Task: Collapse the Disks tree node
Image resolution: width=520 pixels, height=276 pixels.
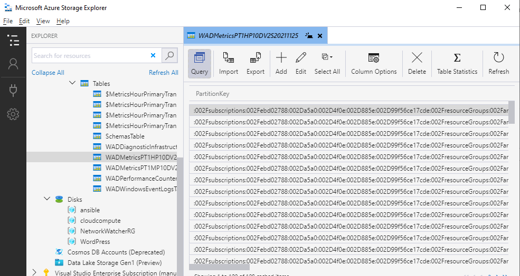Action: pos(47,199)
